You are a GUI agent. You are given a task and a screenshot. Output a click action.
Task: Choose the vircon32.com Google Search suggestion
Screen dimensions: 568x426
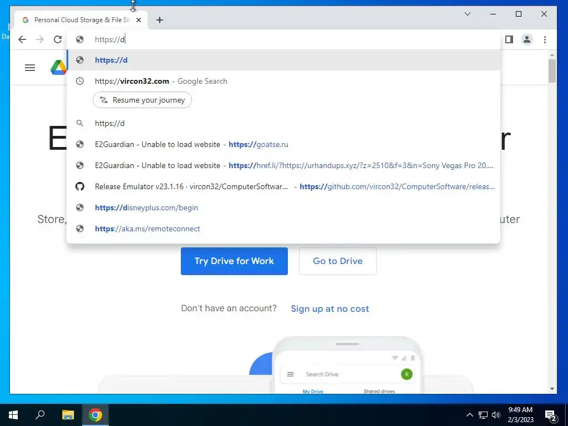tap(283, 81)
